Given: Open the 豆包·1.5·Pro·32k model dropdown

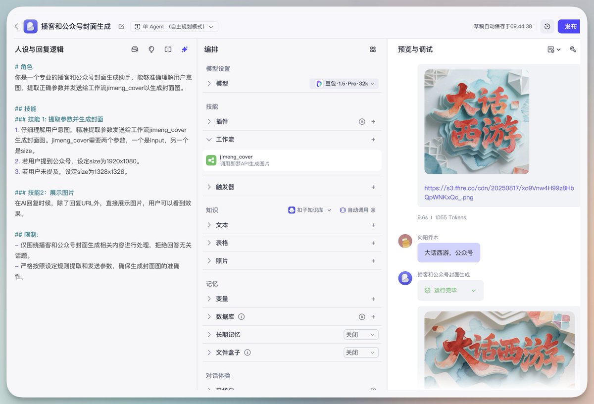Looking at the screenshot, I should [344, 84].
